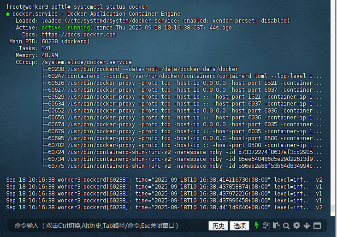Click 'Main PID: 60238 (dockerd)' line
The width and height of the screenshot is (337, 237).
(49, 41)
